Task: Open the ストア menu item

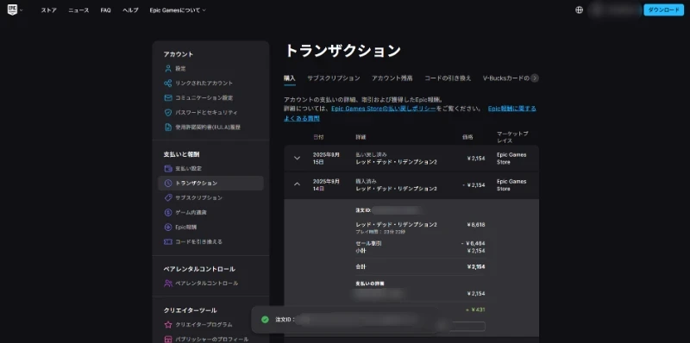Action: click(49, 10)
